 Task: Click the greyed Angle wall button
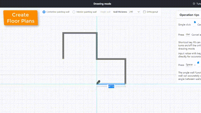(106, 12)
